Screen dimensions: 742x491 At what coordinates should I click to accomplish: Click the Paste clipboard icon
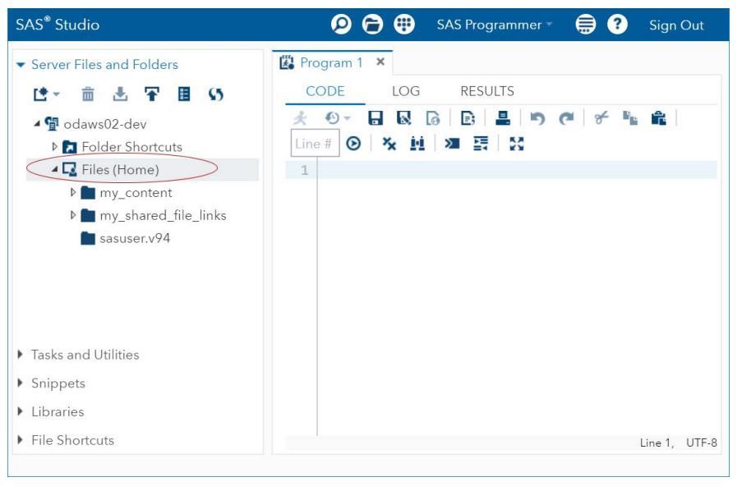[x=658, y=117]
